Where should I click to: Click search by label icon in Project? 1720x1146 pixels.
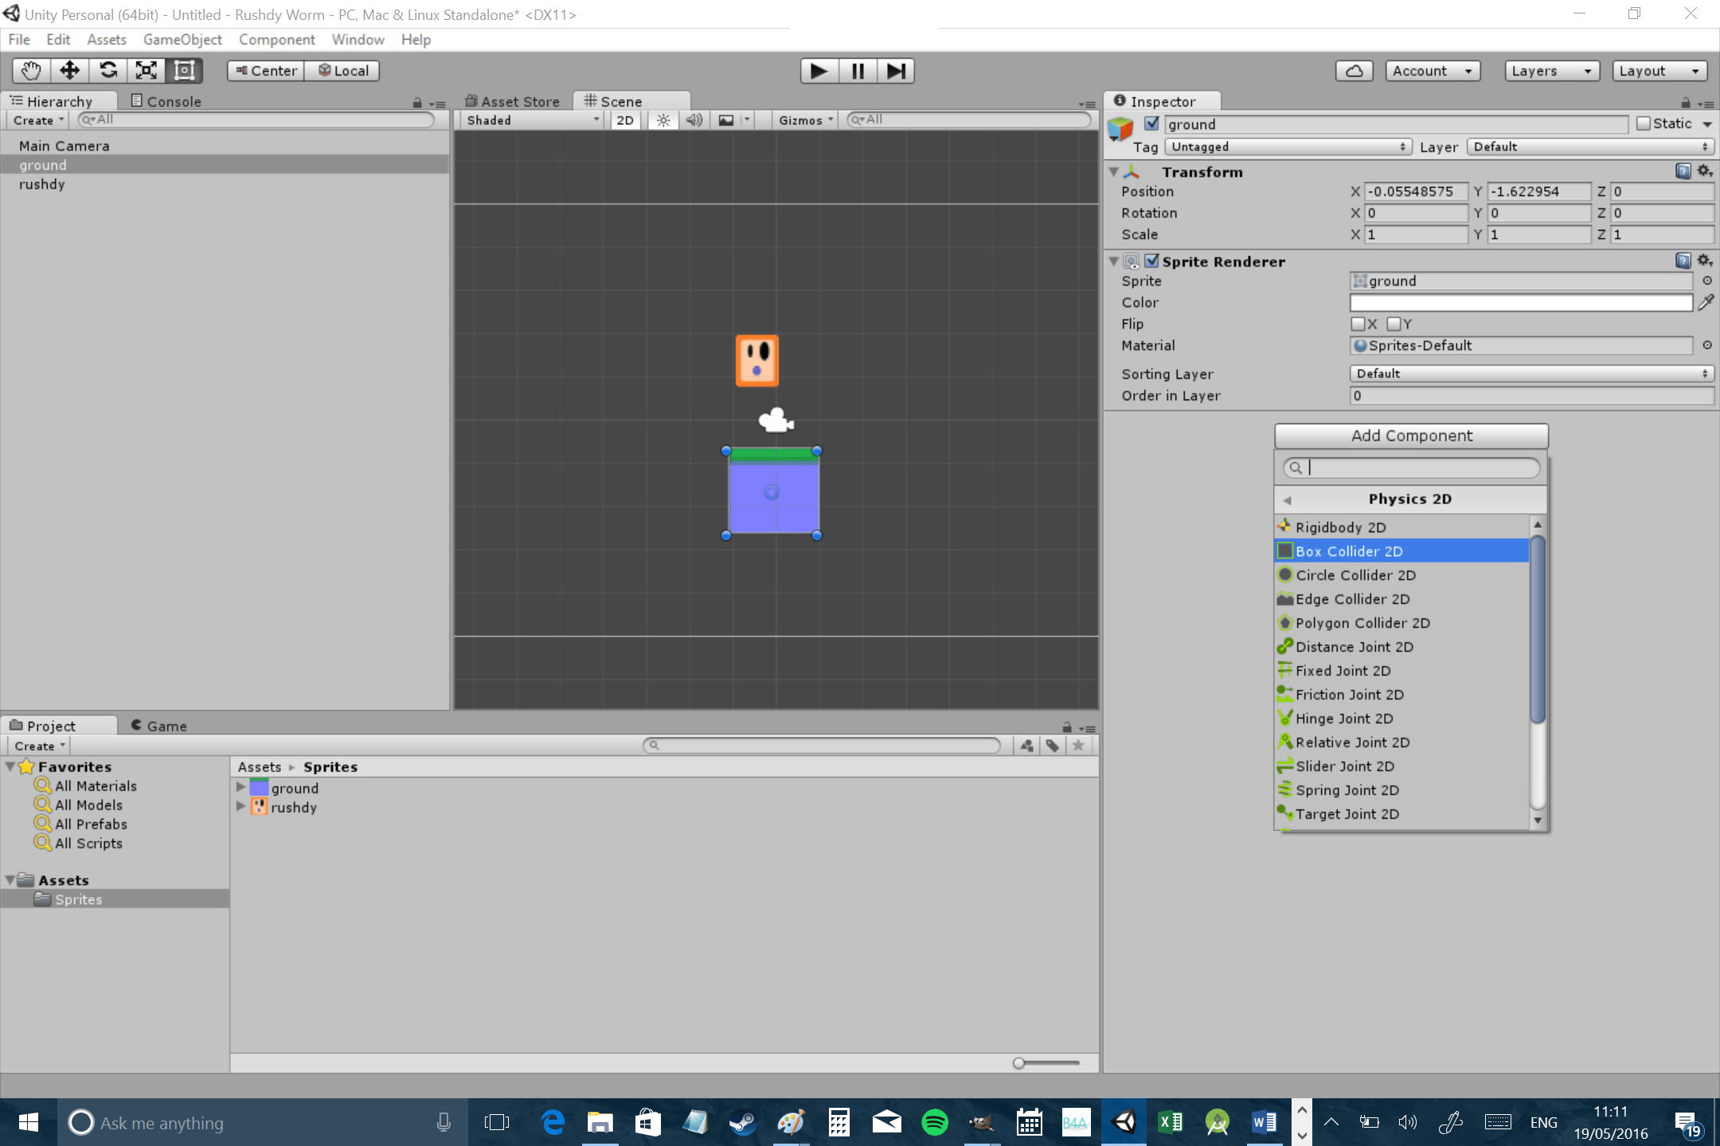pos(1053,746)
